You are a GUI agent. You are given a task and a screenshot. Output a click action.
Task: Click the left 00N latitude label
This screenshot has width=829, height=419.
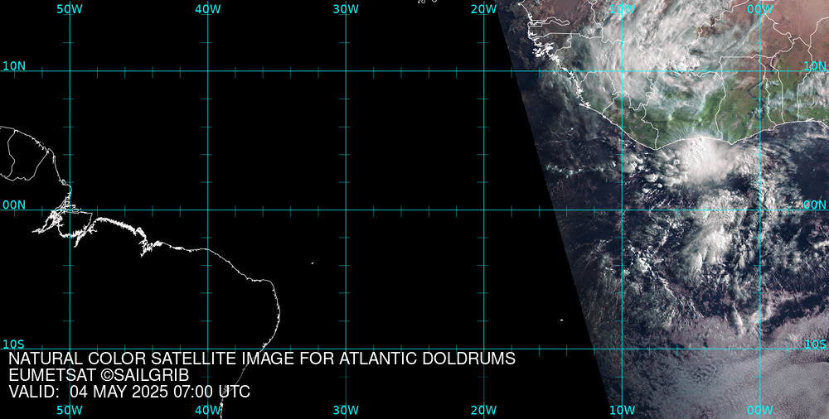coord(14,205)
